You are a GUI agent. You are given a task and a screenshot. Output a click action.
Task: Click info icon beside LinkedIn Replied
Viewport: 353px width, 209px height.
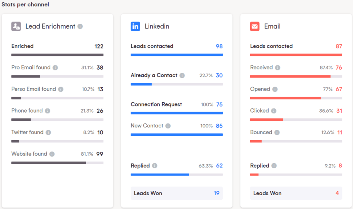point(154,166)
